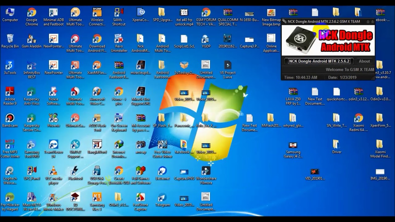Select the Bandicam desktop icon

point(10,121)
